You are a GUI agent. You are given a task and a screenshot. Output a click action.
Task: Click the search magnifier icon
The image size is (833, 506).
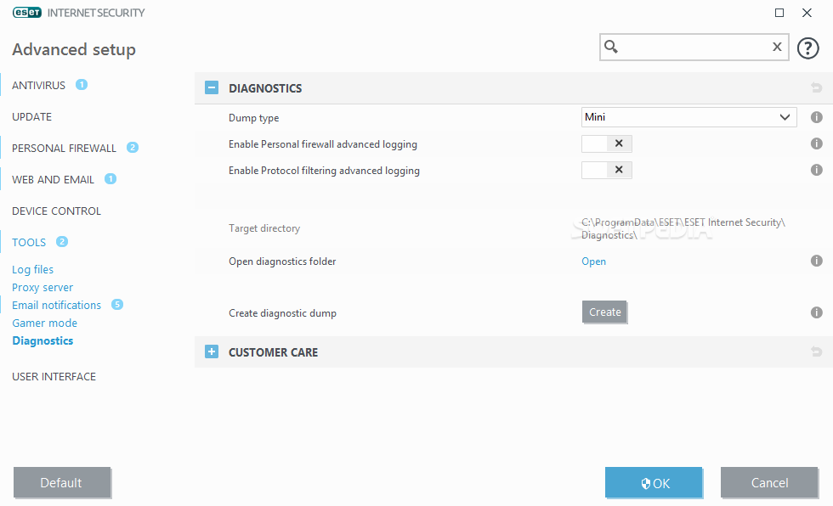[611, 47]
